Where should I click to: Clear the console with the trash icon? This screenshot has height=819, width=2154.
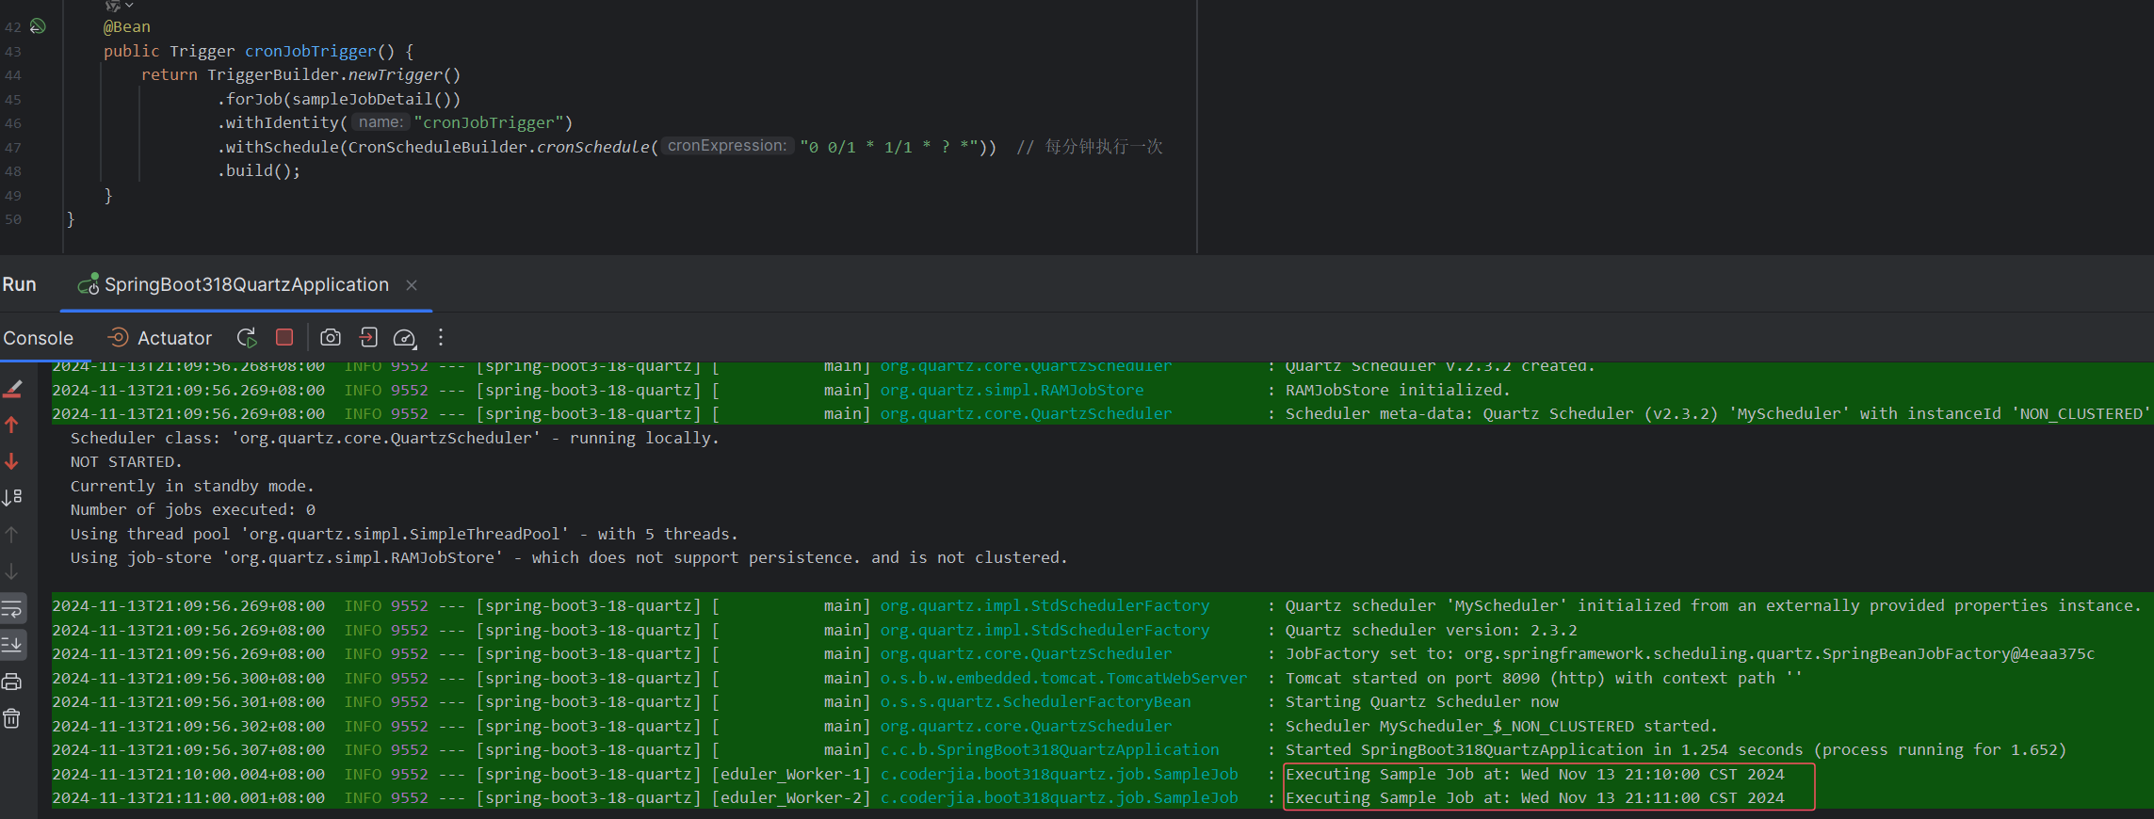[x=12, y=718]
